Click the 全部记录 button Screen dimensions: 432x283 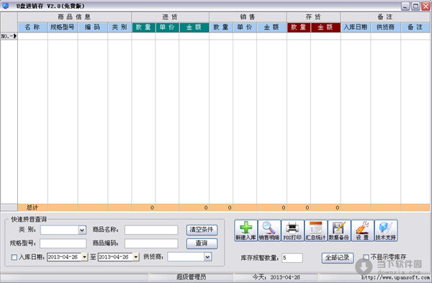pyautogui.click(x=337, y=258)
